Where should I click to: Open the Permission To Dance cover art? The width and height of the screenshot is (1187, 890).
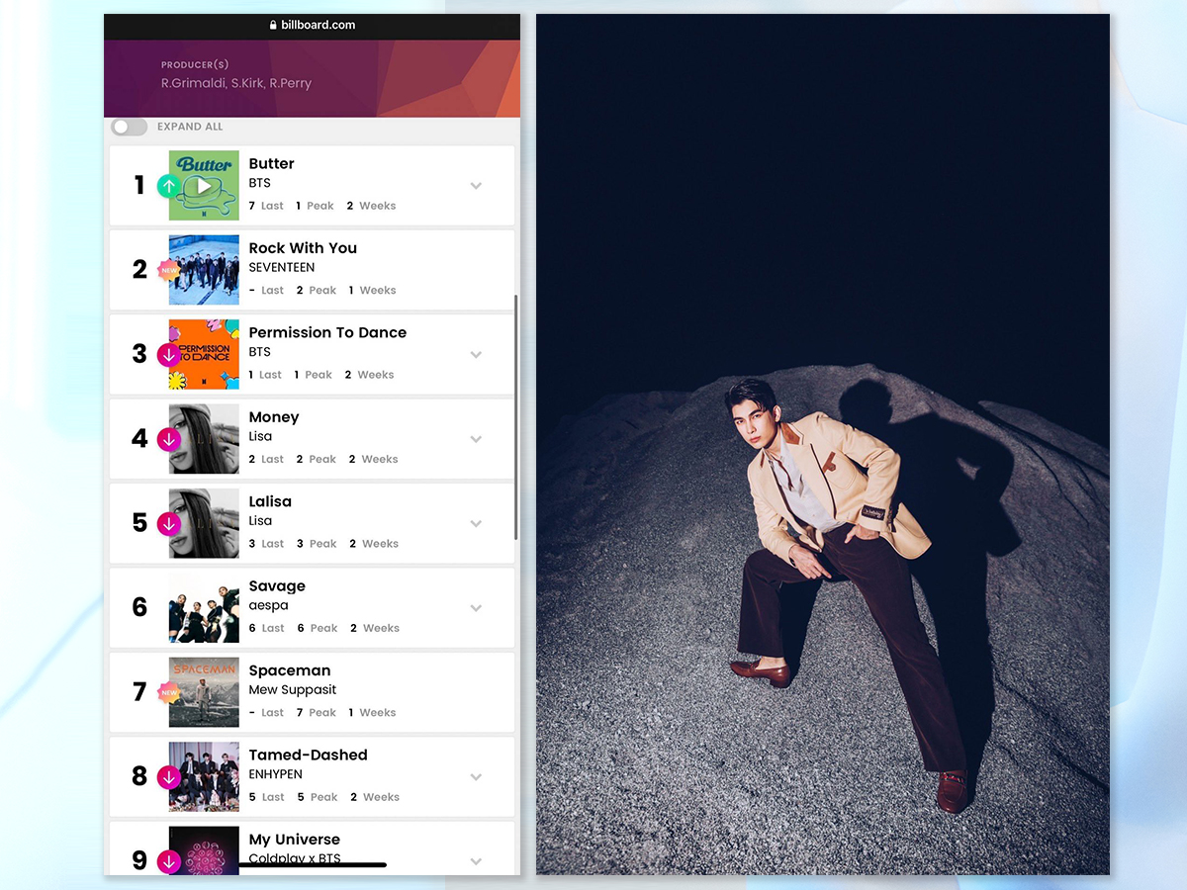pos(204,354)
